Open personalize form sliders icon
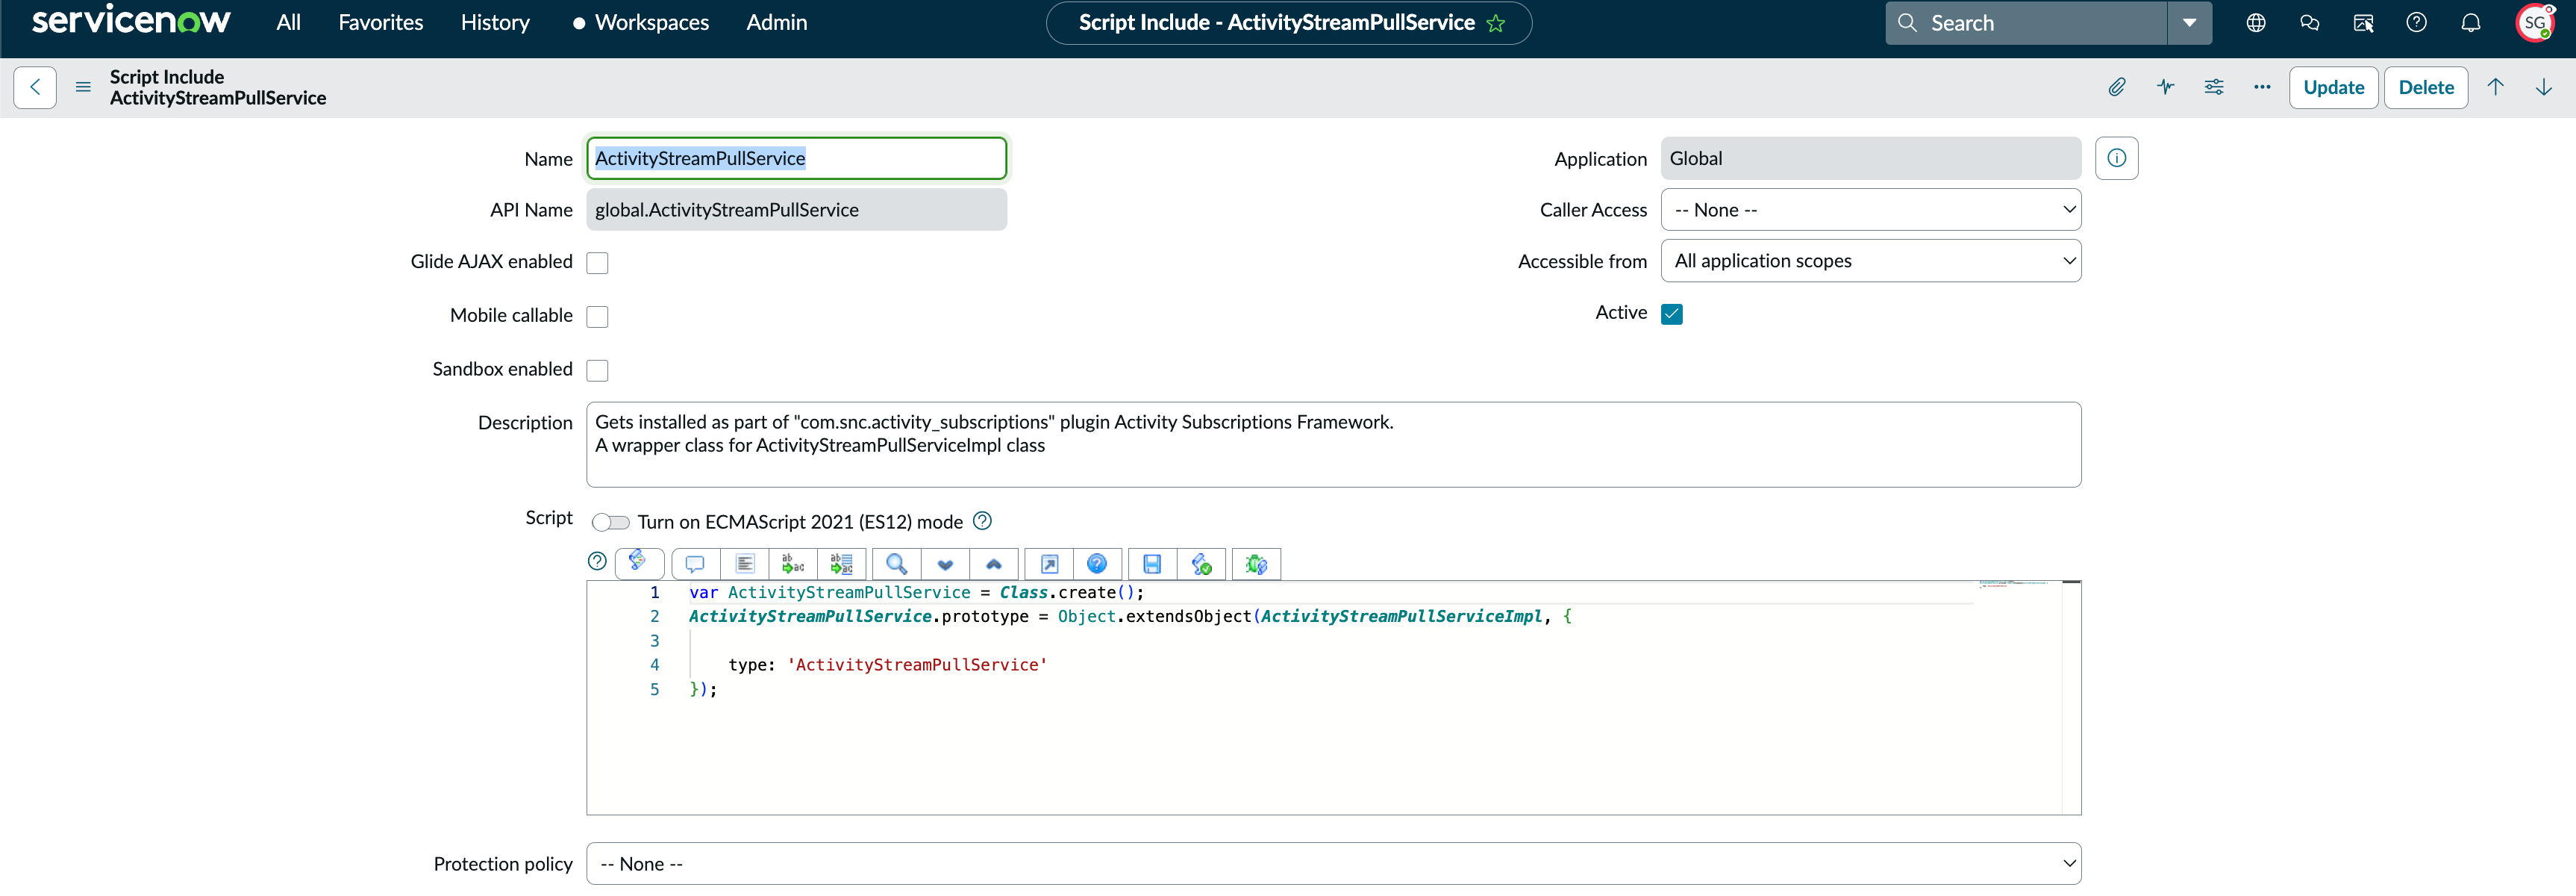The width and height of the screenshot is (2576, 896). click(2214, 87)
